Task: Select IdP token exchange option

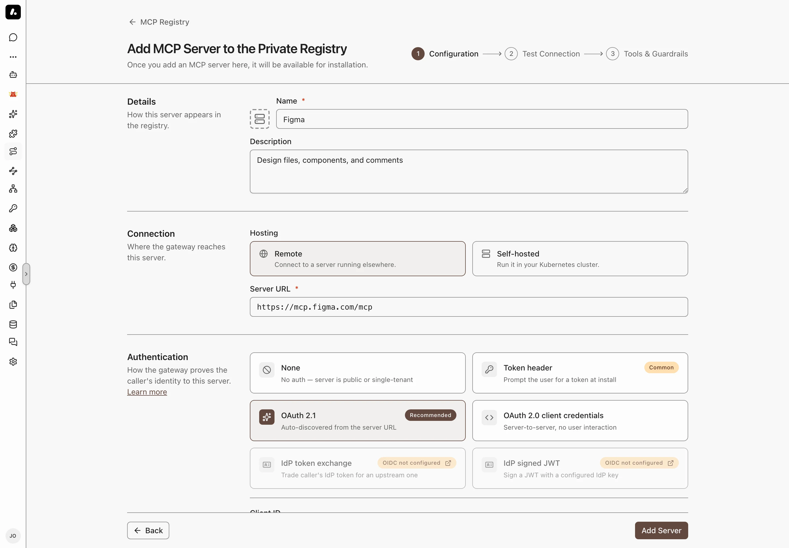Action: [358, 469]
